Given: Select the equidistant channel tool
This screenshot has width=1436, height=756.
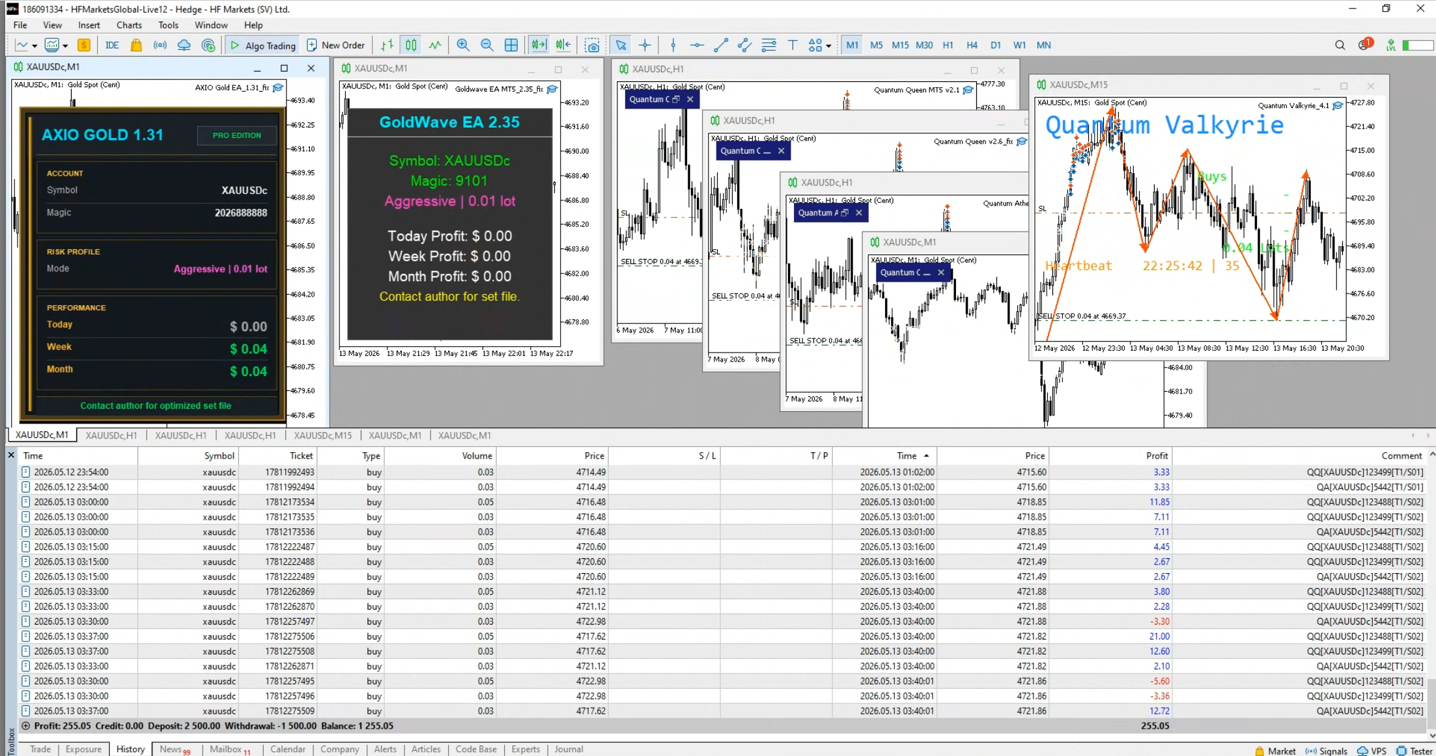Looking at the screenshot, I should point(744,45).
